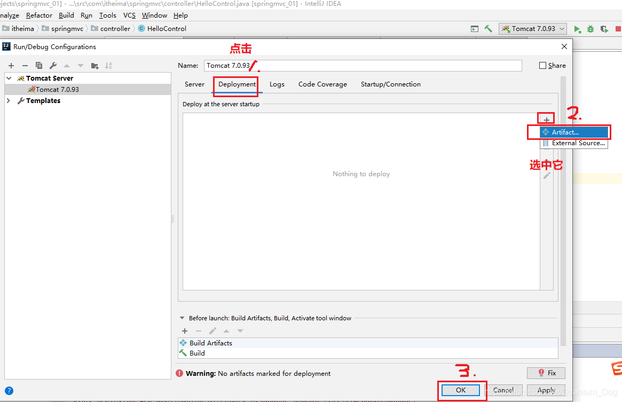Copy configuration icon in left toolbar
Image resolution: width=622 pixels, height=402 pixels.
click(x=39, y=66)
